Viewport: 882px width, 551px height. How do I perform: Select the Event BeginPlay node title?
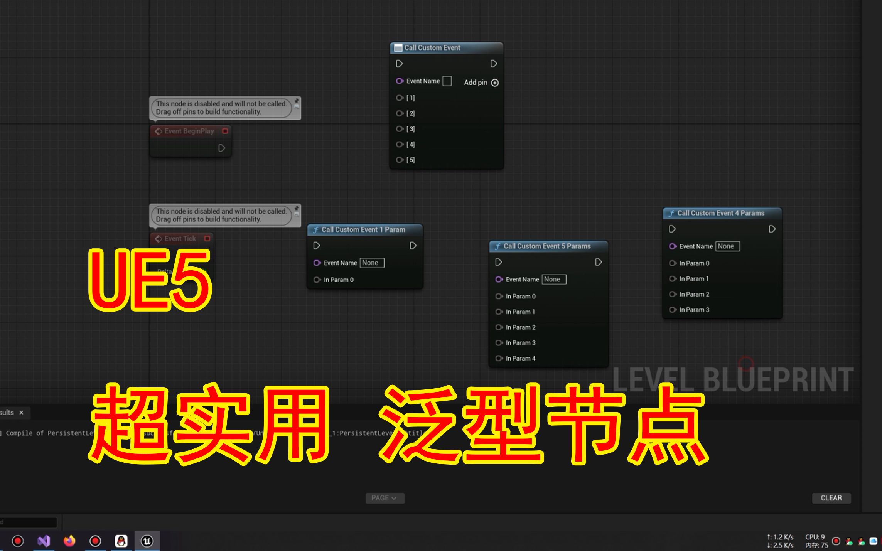(x=189, y=131)
